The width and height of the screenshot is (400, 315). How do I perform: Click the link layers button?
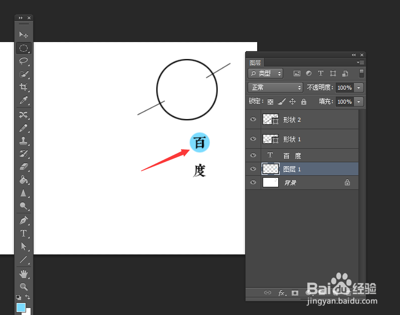268,292
